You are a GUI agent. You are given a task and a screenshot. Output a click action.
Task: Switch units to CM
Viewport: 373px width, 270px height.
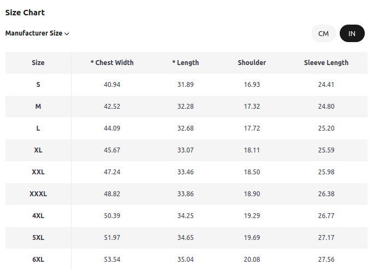point(323,33)
